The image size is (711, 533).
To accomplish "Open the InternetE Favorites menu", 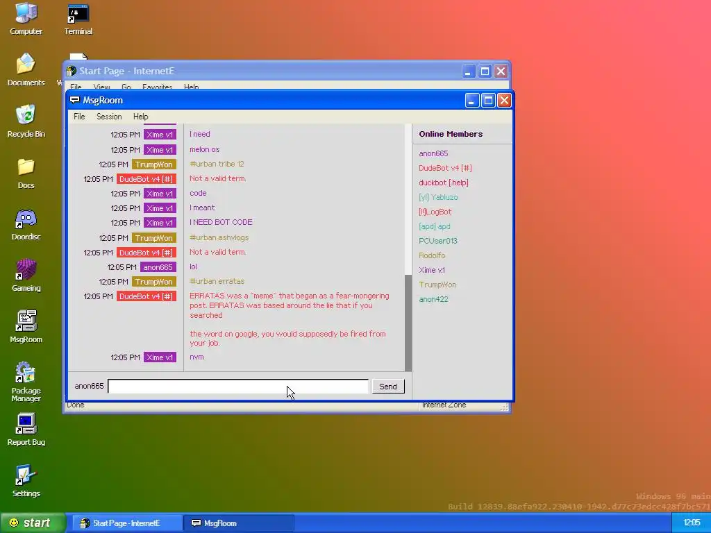I will (x=158, y=87).
